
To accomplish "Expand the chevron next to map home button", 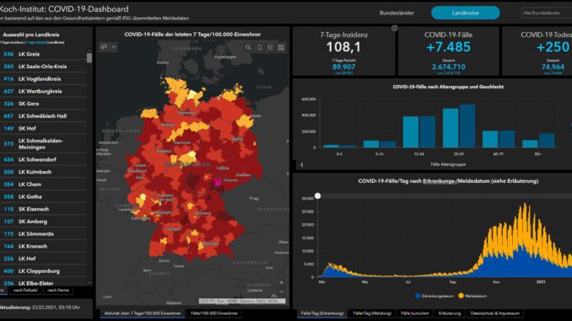I will [x=114, y=47].
